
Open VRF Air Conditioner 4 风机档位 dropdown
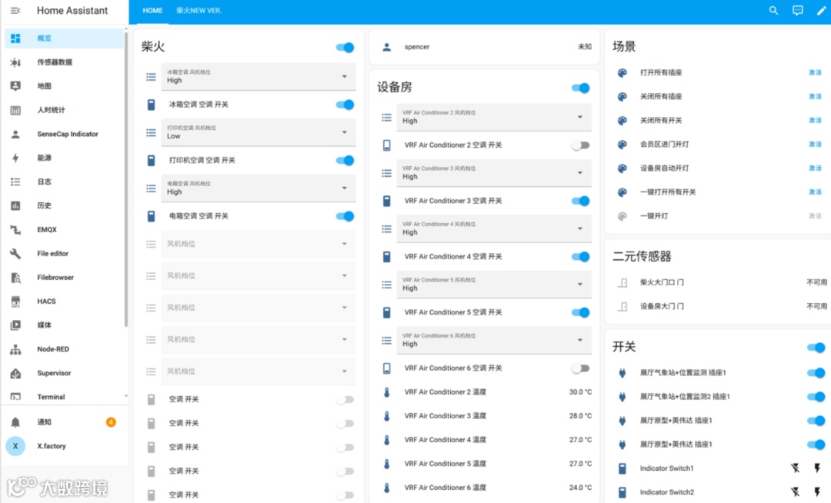494,228
